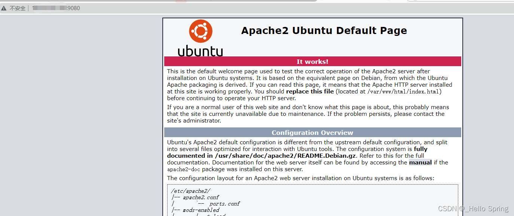Click the Ubuntu circle logo

(x=201, y=31)
